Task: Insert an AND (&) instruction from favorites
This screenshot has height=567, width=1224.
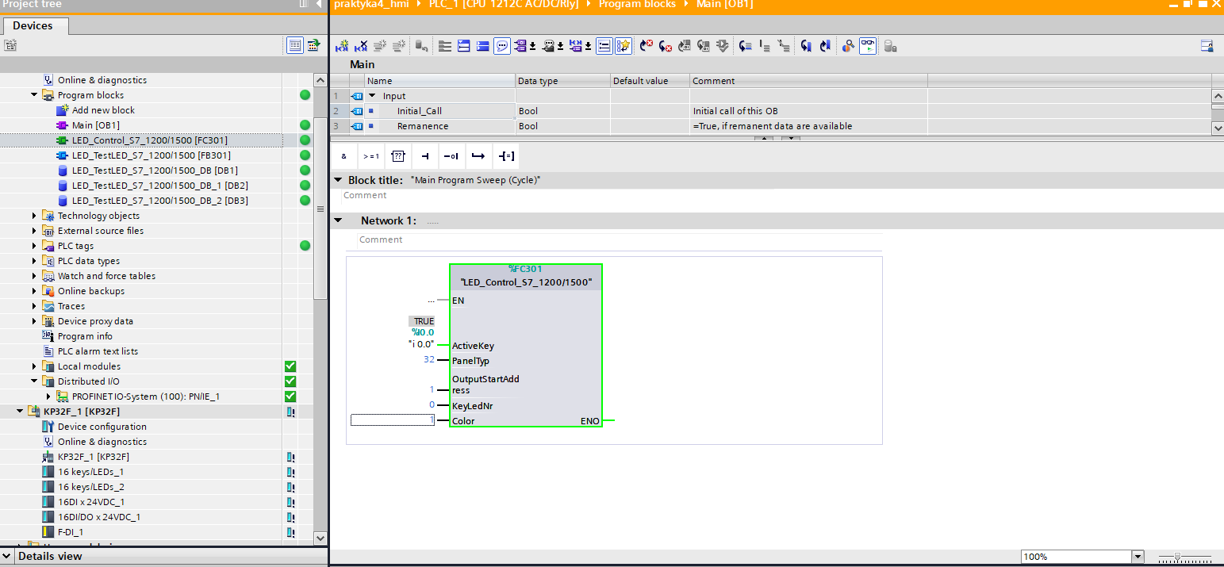Action: 343,156
